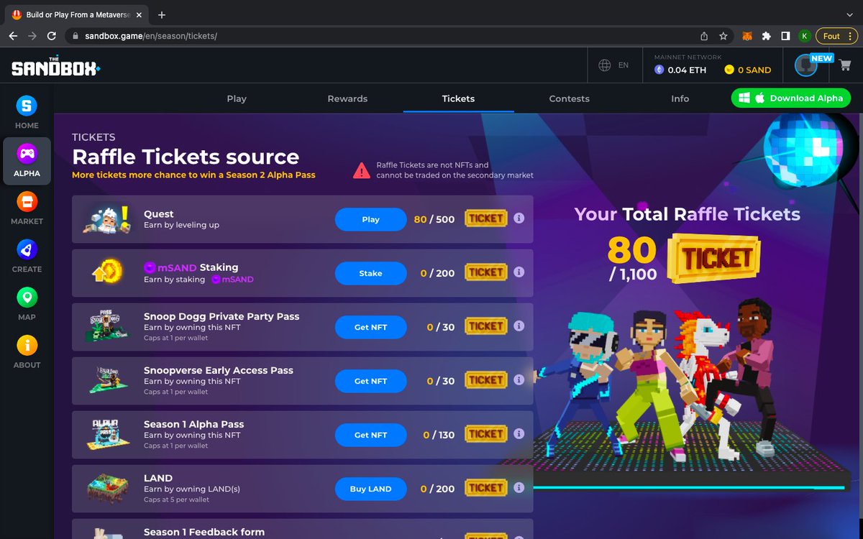
Task: Click the Snoop Dogg Private Party Pass thumbnail
Action: pyautogui.click(x=108, y=326)
